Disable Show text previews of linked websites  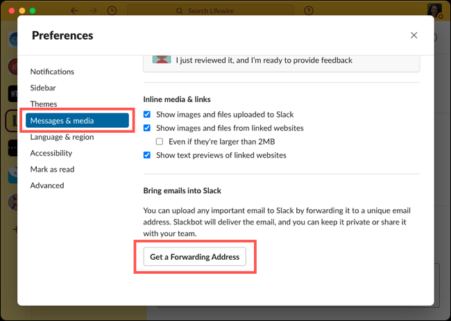[x=147, y=155]
